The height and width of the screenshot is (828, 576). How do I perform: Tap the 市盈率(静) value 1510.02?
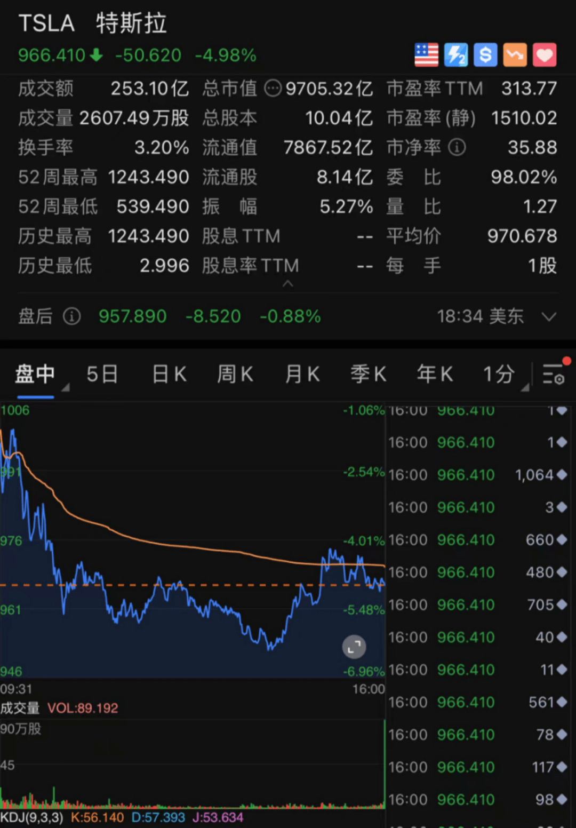pyautogui.click(x=524, y=118)
